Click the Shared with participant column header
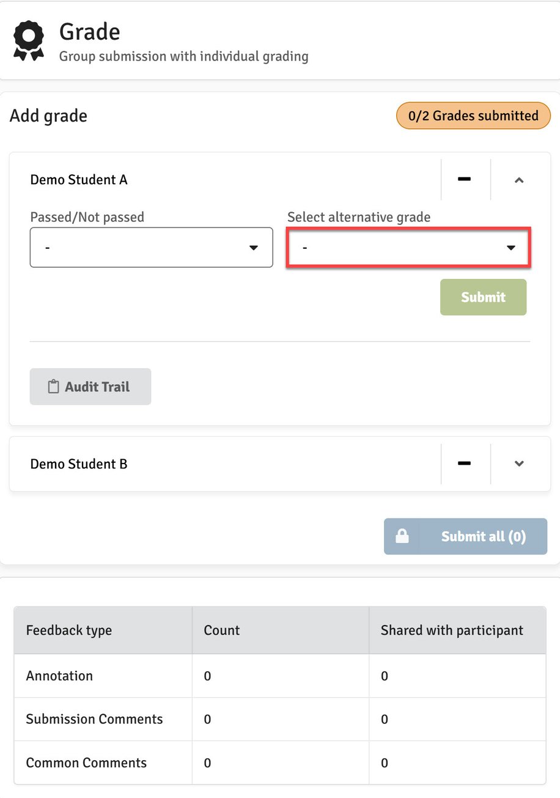This screenshot has height=798, width=560. [452, 630]
